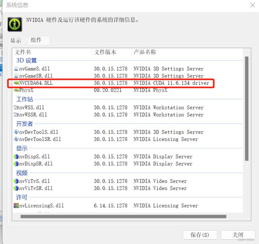The height and width of the screenshot is (244, 259).
Task: Select the nvDispS.dll display icon
Action: point(16,156)
